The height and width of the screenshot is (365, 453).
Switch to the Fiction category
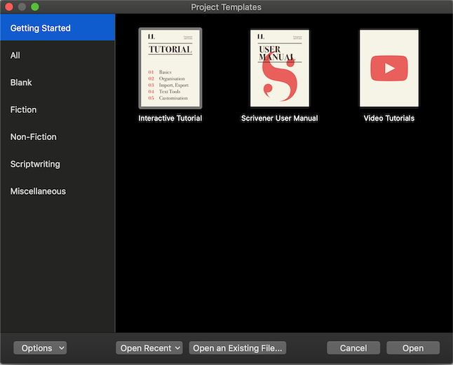click(58, 110)
